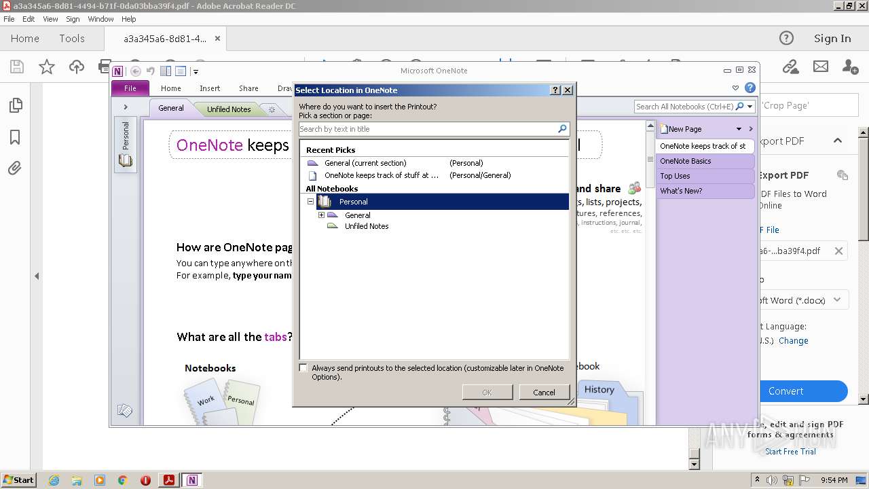Select OneNote Basics page in page list

point(705,161)
